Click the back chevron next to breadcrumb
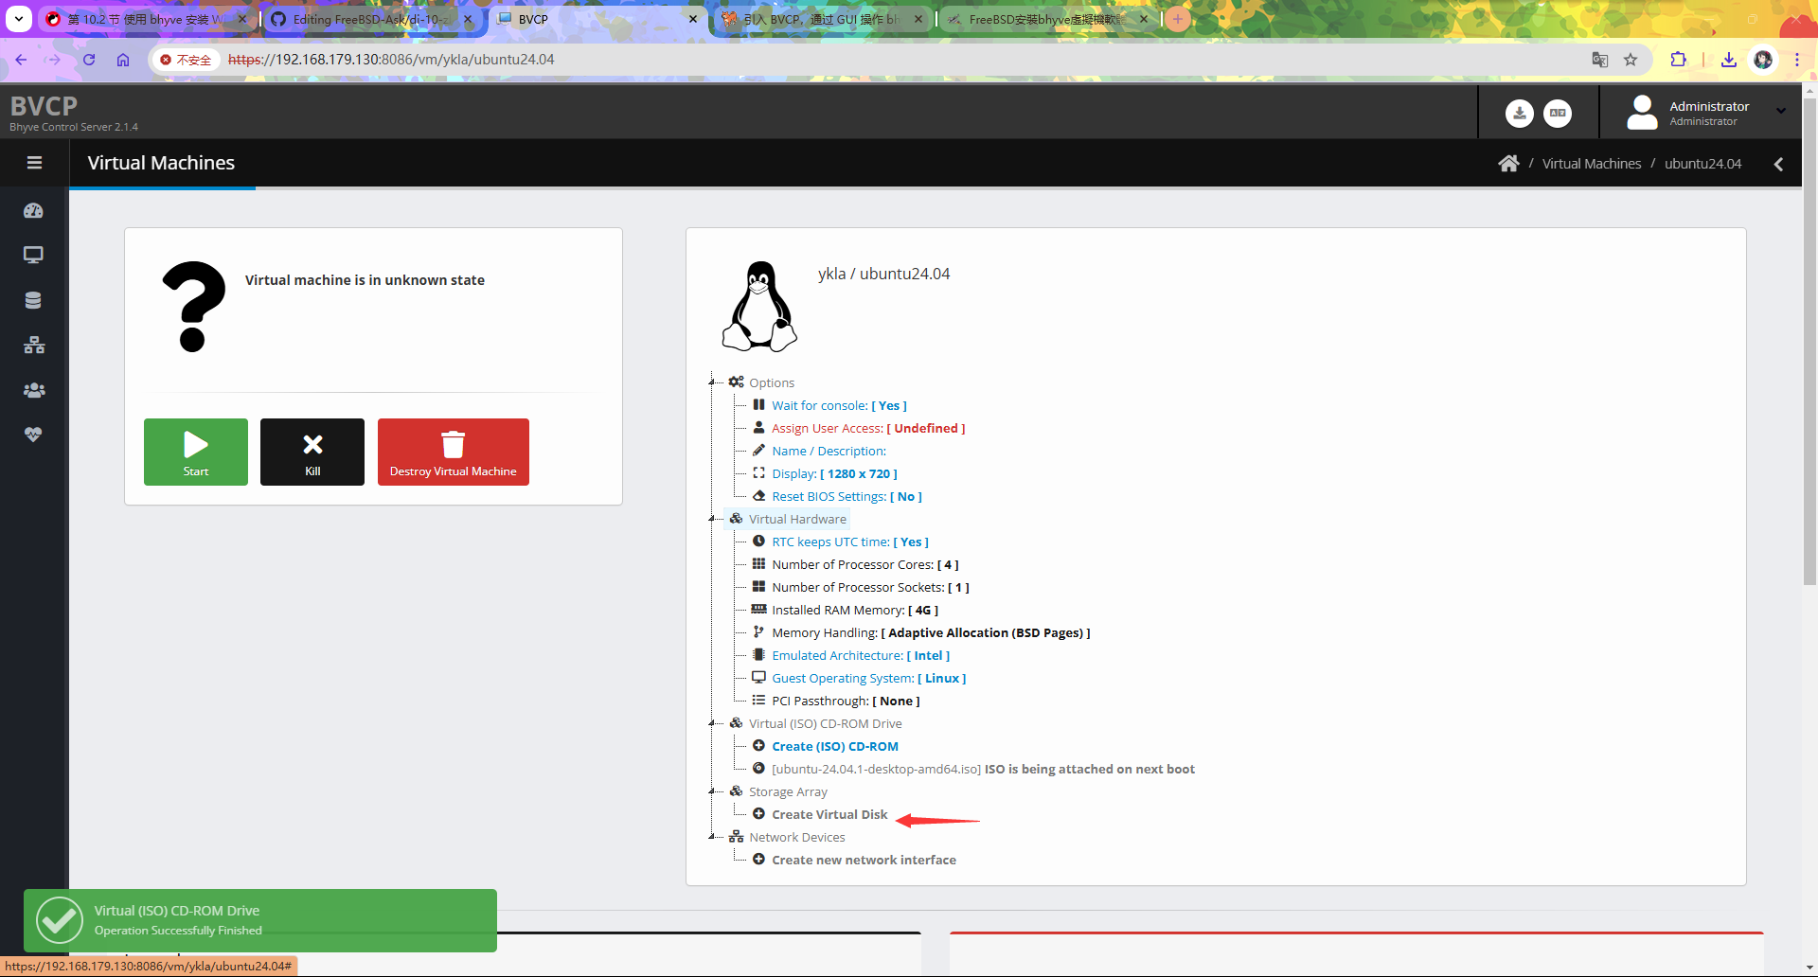Image resolution: width=1818 pixels, height=977 pixels. coord(1778,164)
